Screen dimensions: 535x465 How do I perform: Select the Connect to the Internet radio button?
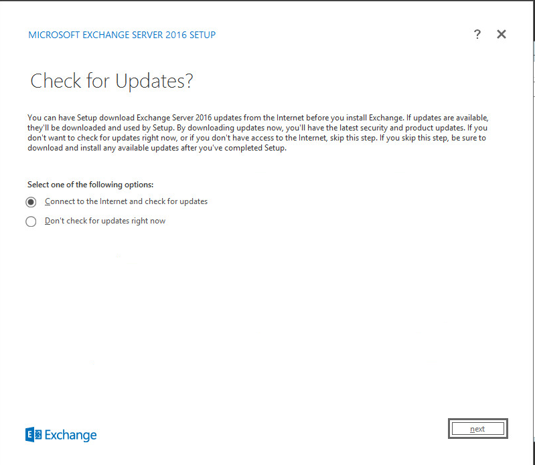31,202
